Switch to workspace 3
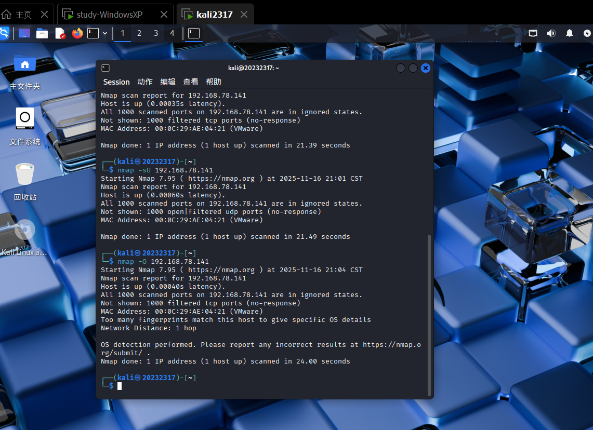 156,33
